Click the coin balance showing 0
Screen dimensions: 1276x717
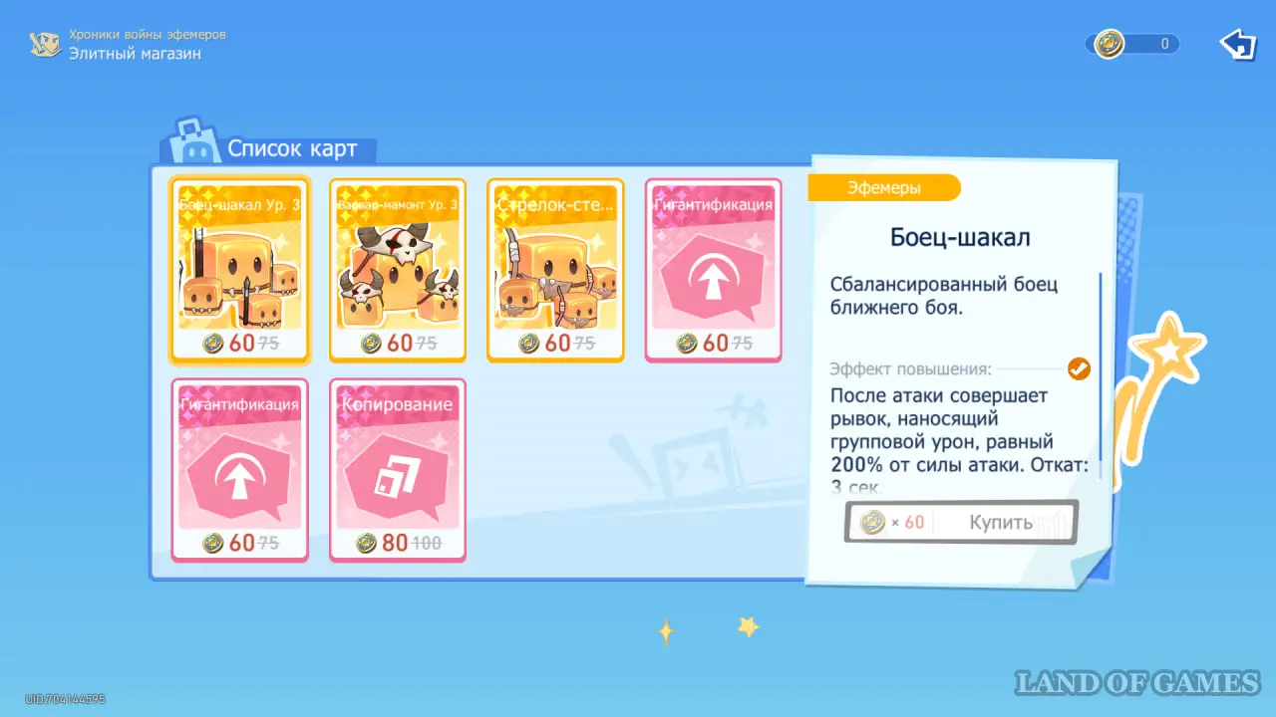tap(1136, 44)
